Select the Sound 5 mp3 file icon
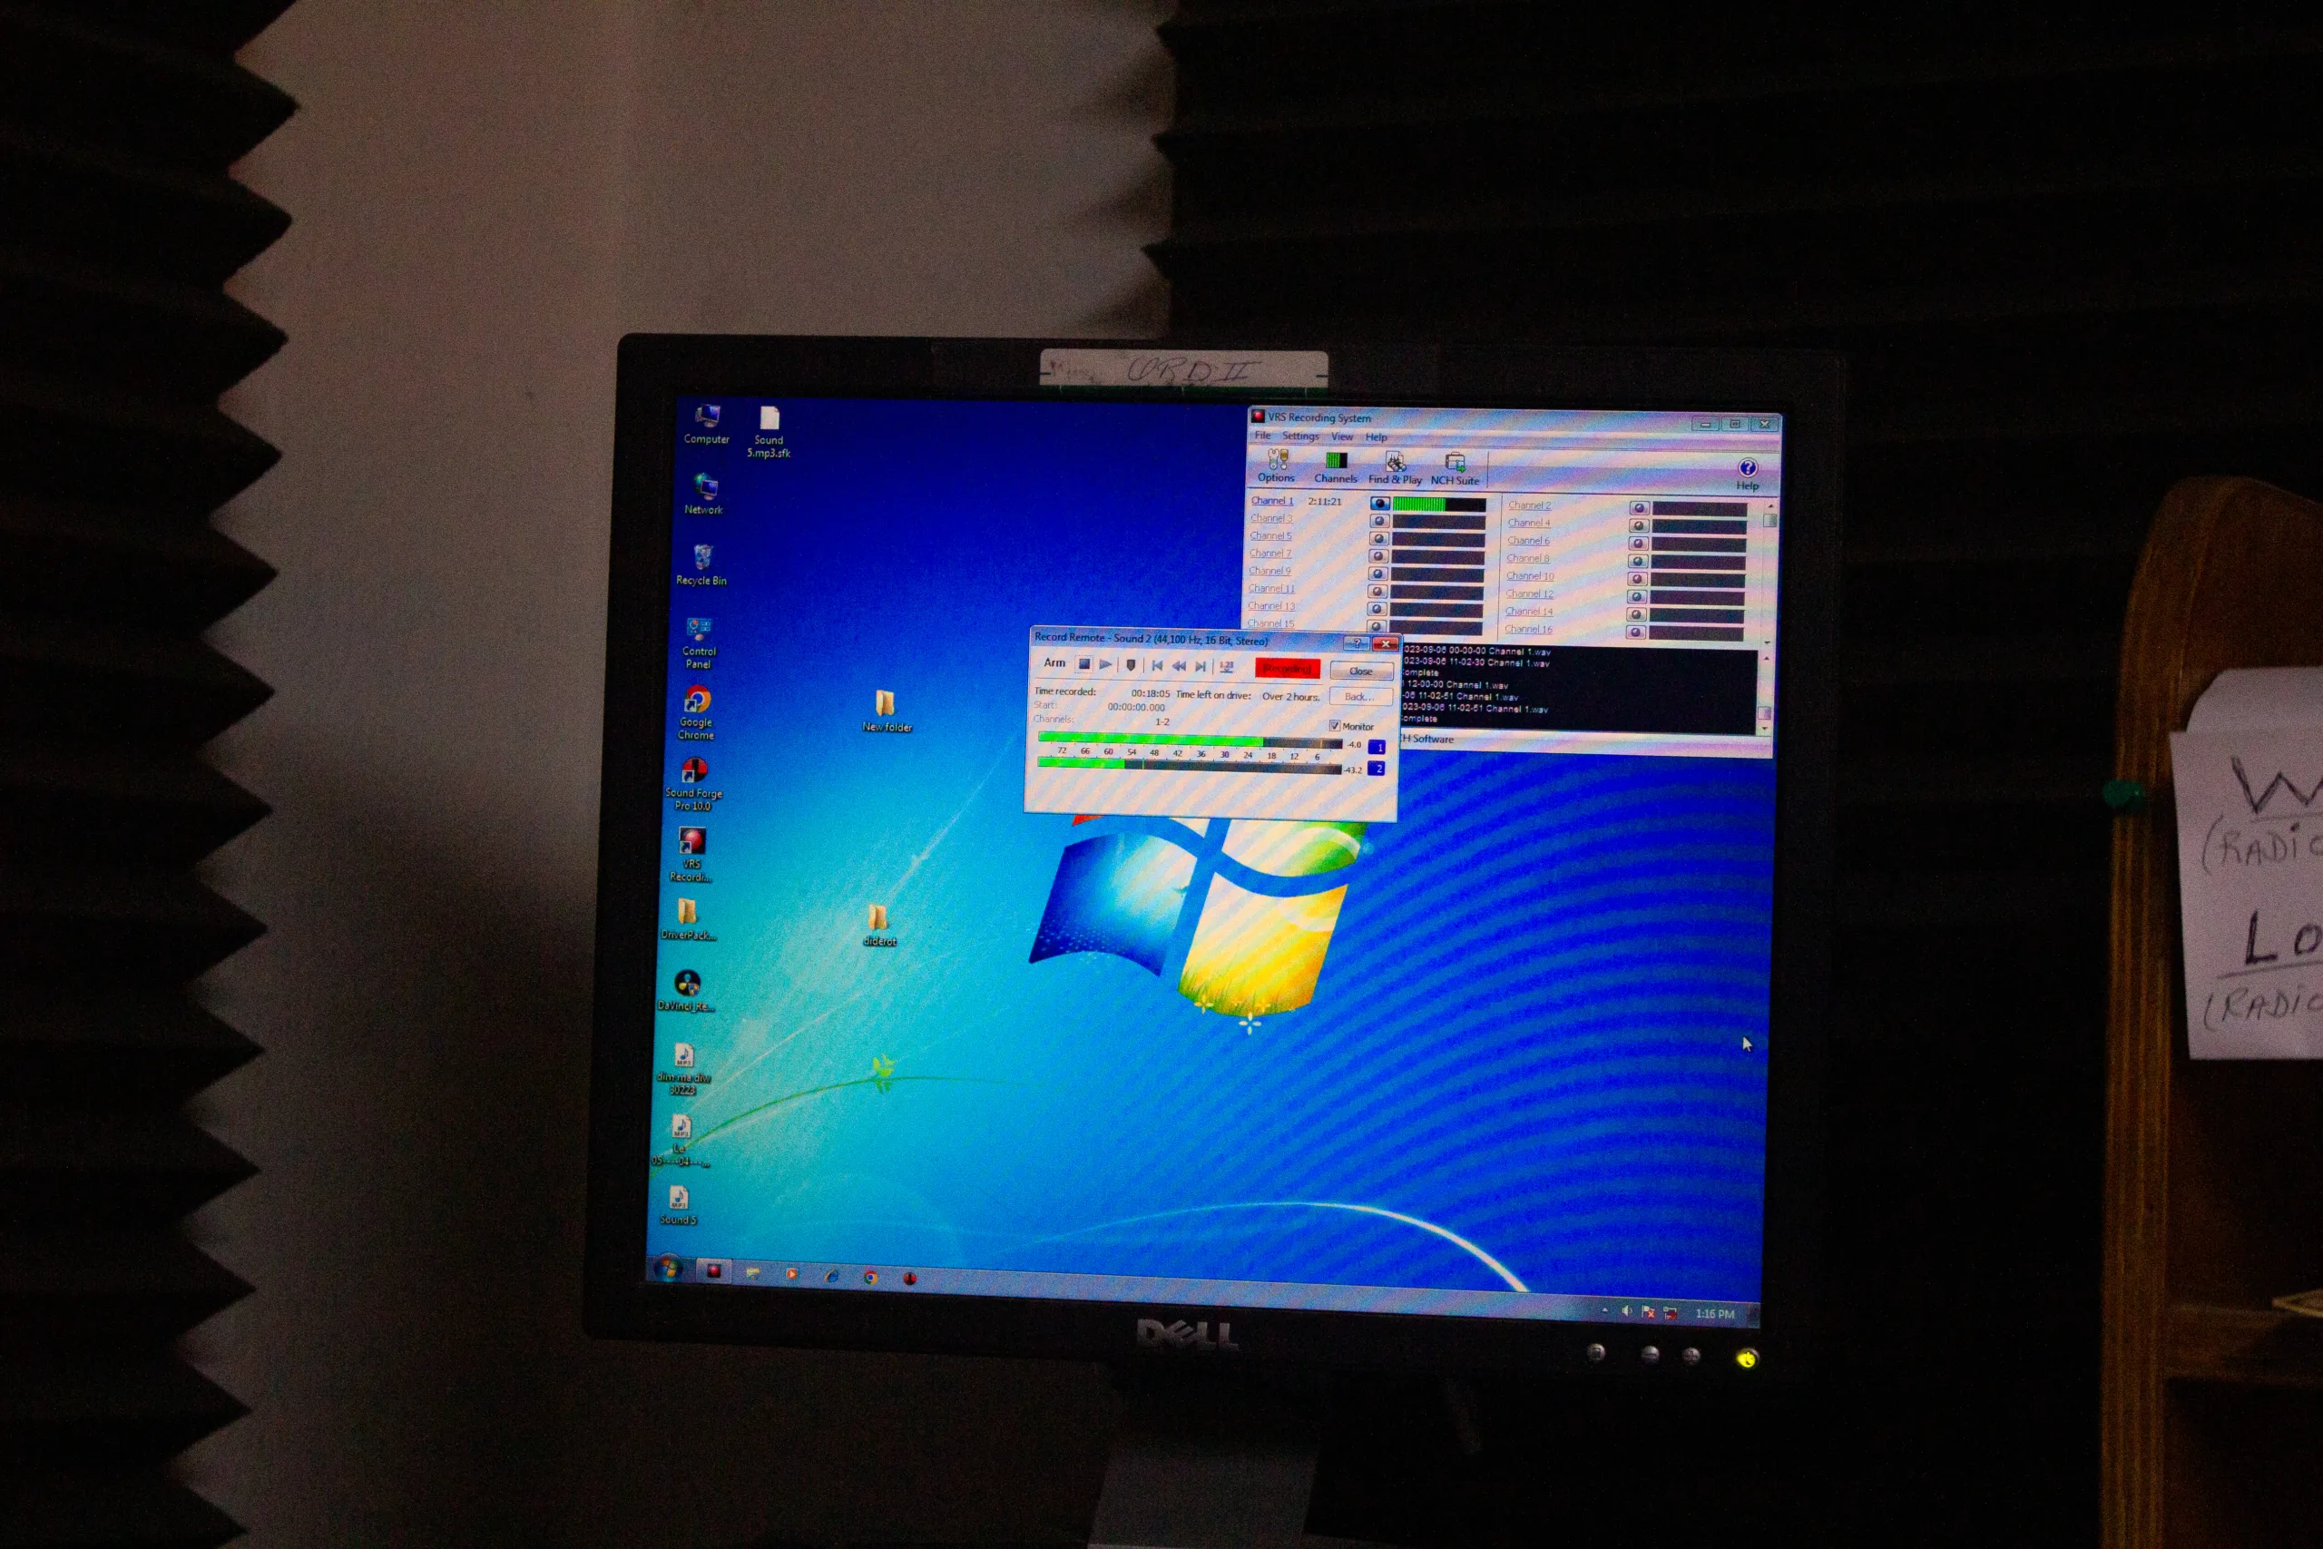2323x1549 pixels. [x=678, y=1205]
